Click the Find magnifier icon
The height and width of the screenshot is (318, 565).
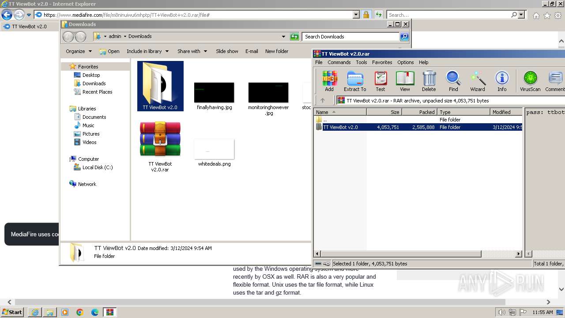pyautogui.click(x=453, y=81)
